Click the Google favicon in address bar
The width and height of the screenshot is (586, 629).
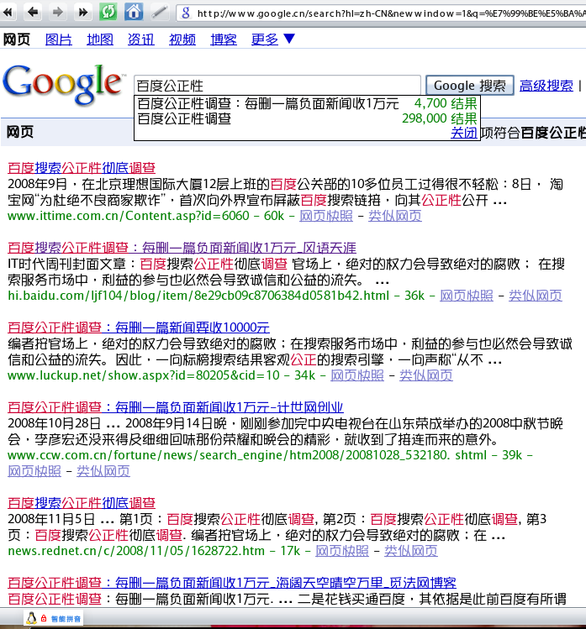[186, 13]
